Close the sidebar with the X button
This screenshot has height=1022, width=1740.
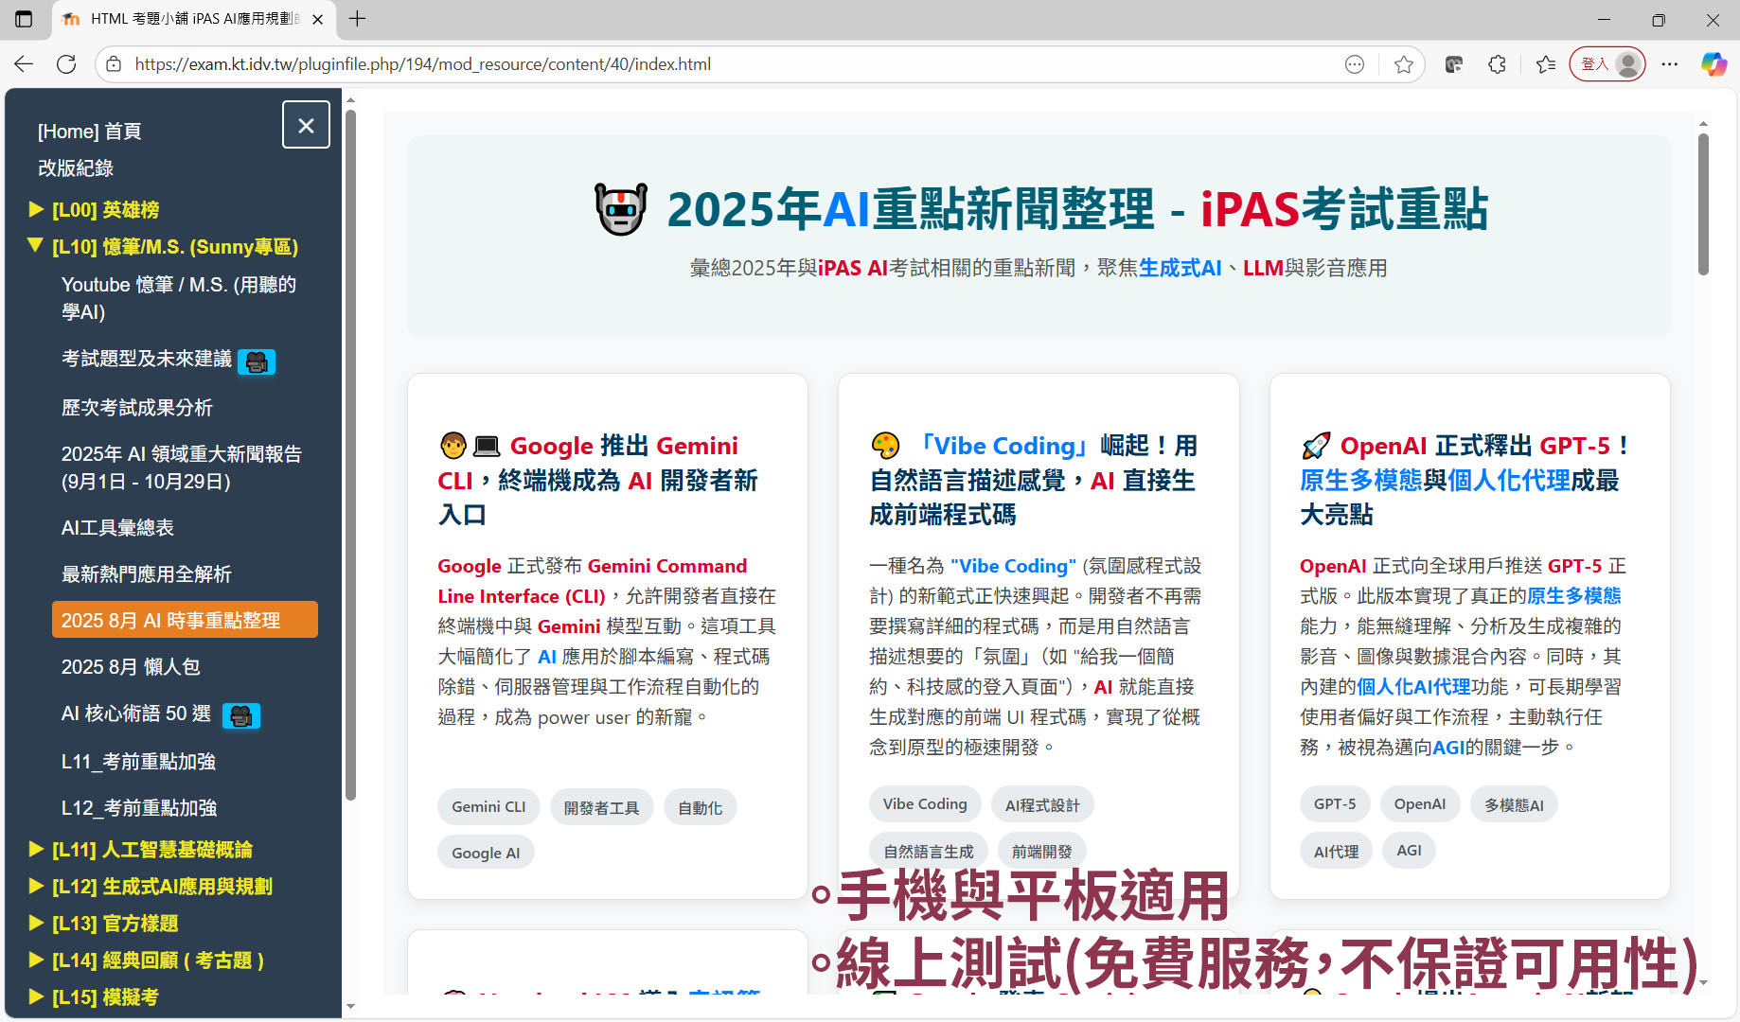coord(306,125)
